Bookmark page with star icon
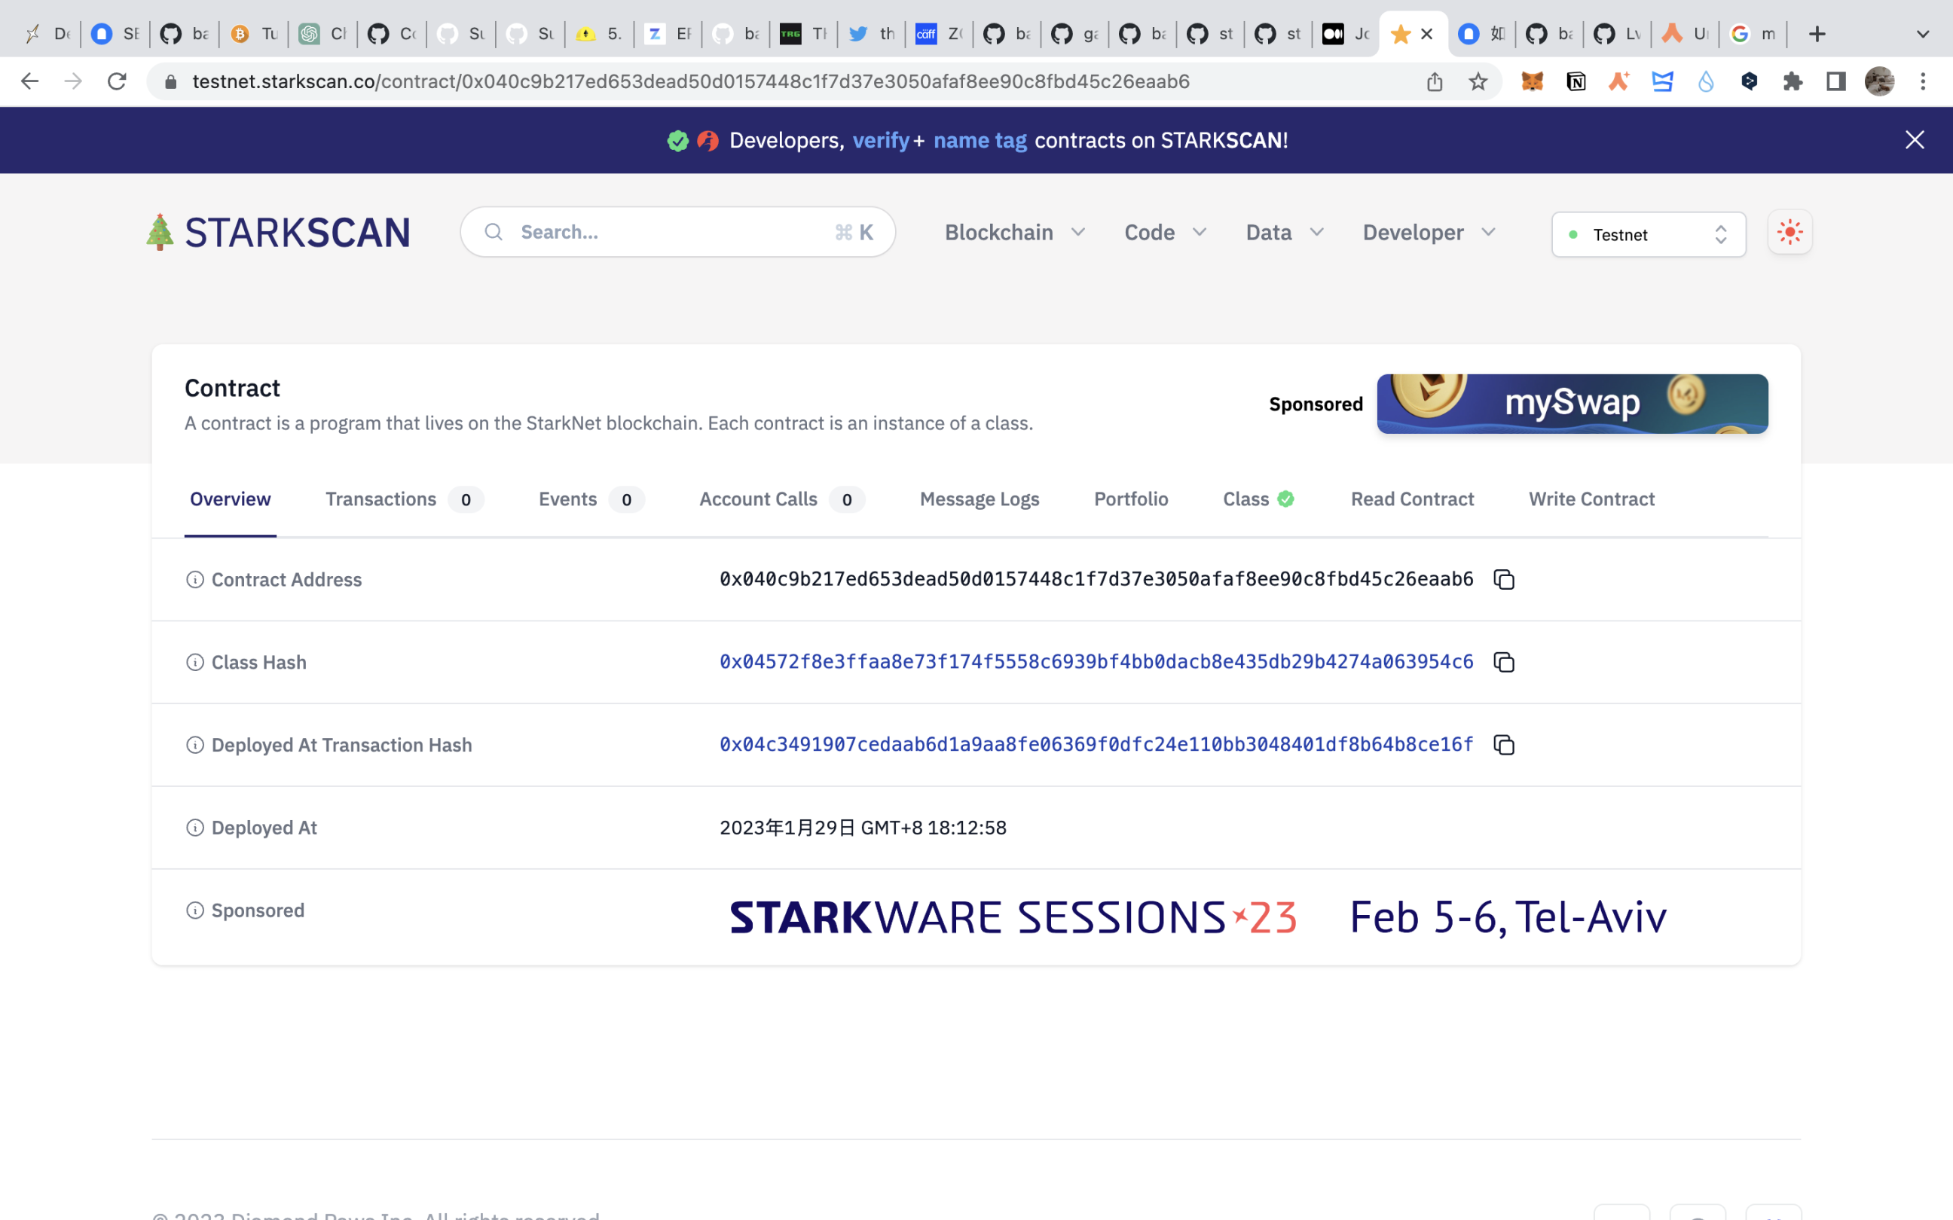The width and height of the screenshot is (1953, 1220). click(1478, 81)
